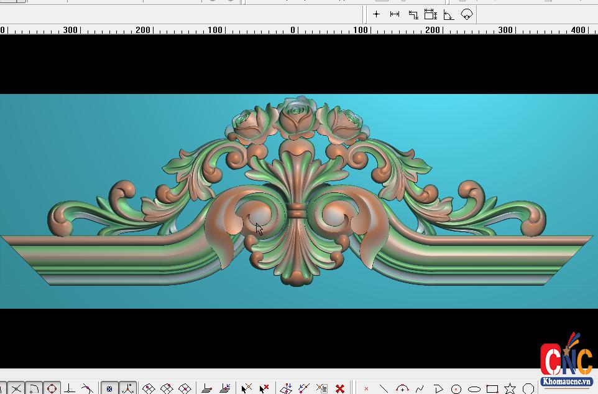Screen dimensions: 598x394
Task: Select the crosshair point tool in top toolbar
Action: [377, 14]
